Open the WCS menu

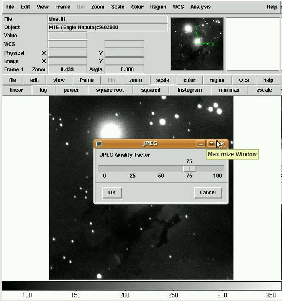(x=178, y=7)
